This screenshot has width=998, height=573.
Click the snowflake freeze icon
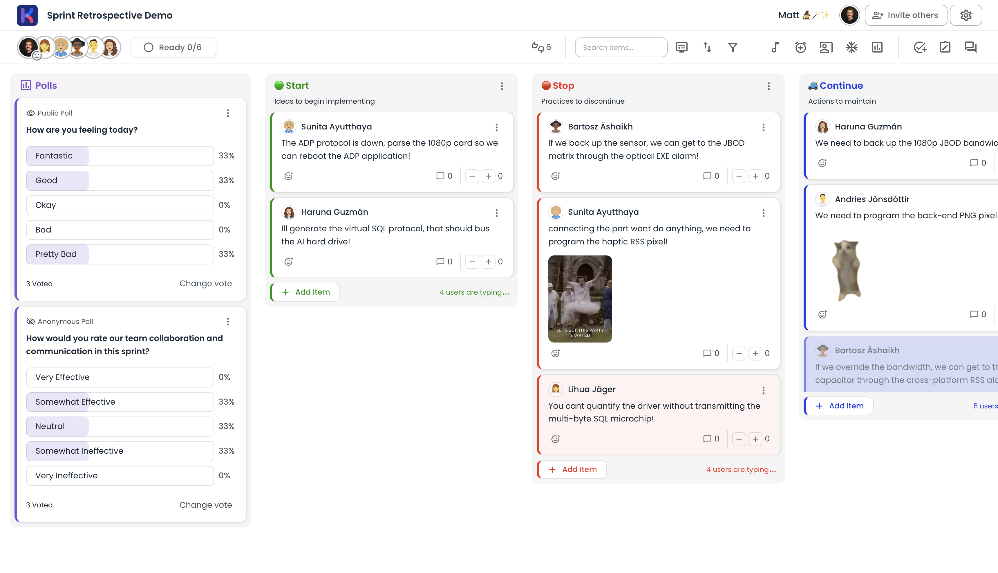(x=851, y=47)
